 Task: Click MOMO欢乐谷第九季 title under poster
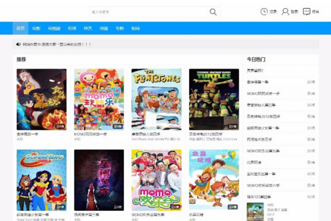(148, 215)
